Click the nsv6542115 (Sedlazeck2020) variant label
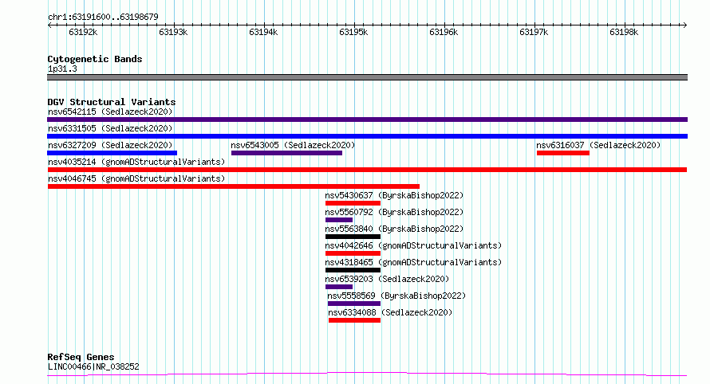The height and width of the screenshot is (384, 710). (110, 112)
